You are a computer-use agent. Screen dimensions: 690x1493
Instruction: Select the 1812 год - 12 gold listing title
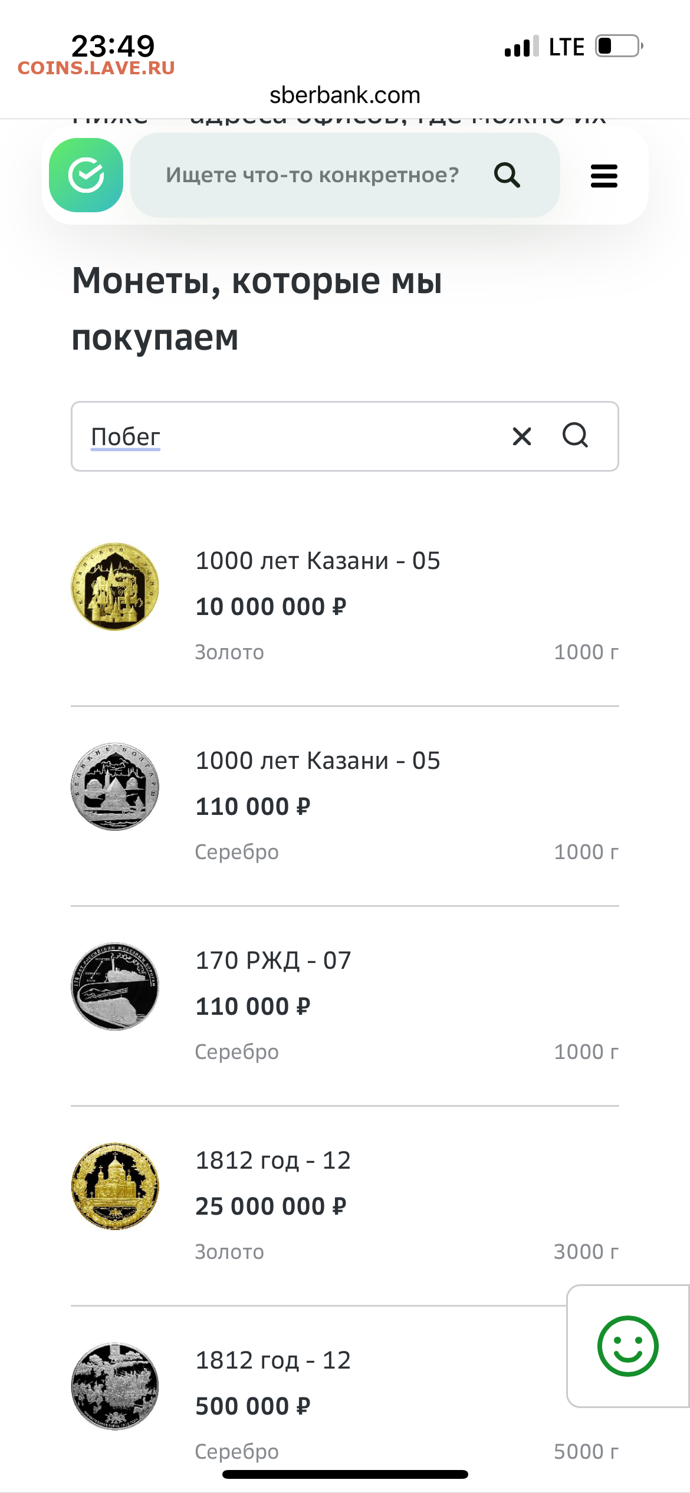(273, 1160)
